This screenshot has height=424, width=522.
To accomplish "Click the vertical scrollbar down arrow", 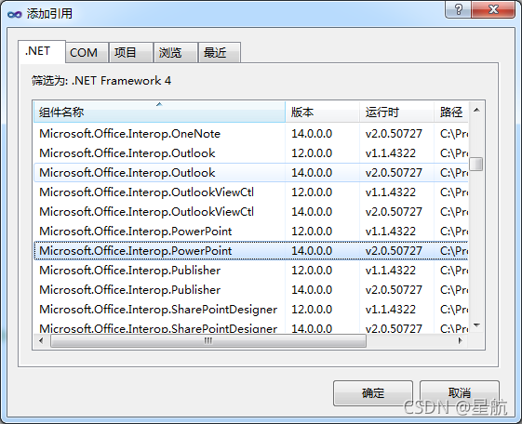I will (476, 325).
